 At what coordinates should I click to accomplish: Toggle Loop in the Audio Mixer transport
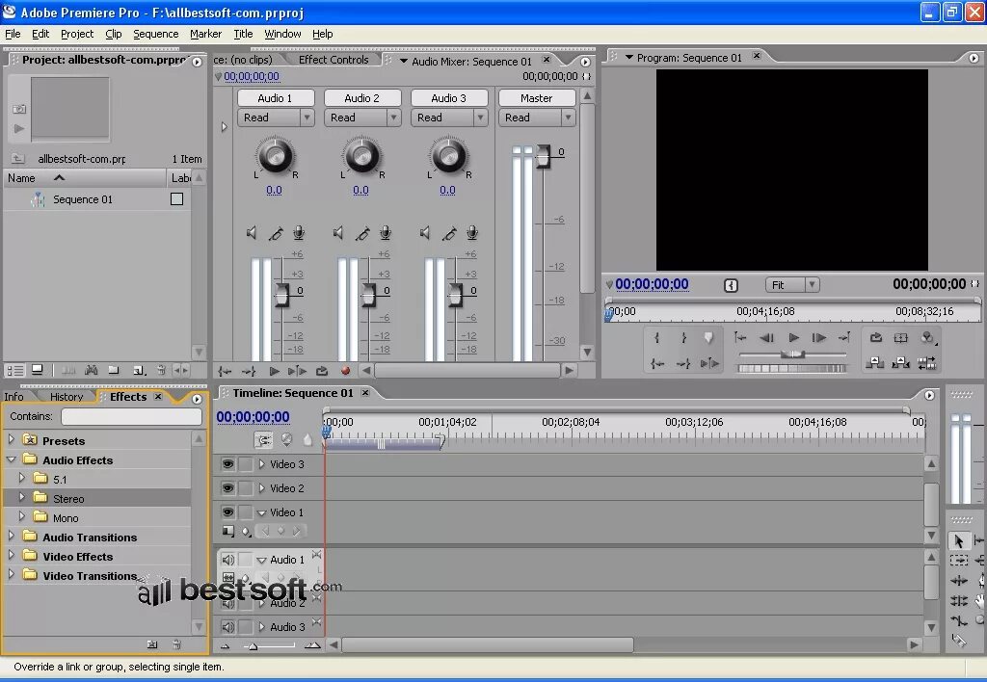tap(322, 371)
